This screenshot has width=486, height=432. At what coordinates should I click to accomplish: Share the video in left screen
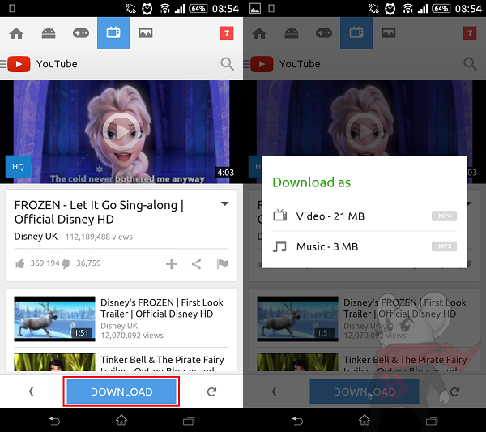click(x=197, y=264)
